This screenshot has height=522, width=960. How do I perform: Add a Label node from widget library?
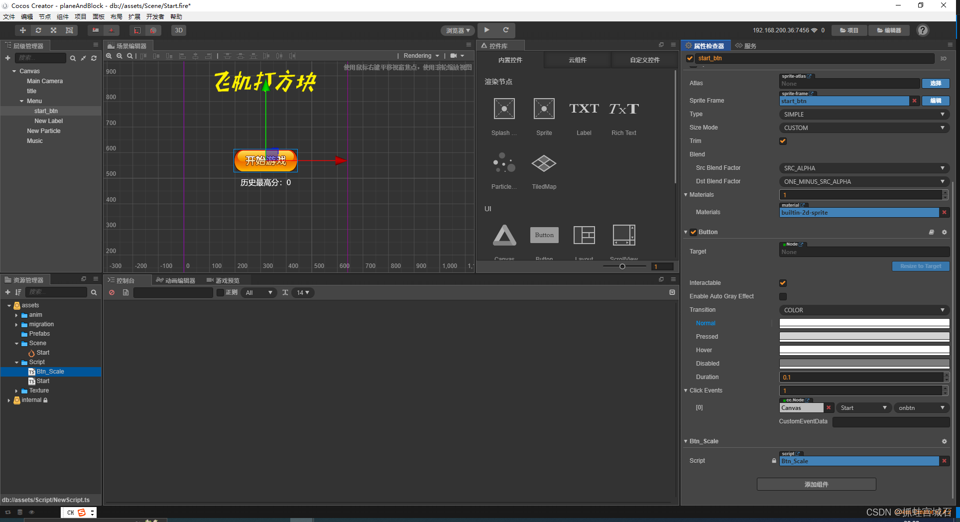[x=584, y=117]
